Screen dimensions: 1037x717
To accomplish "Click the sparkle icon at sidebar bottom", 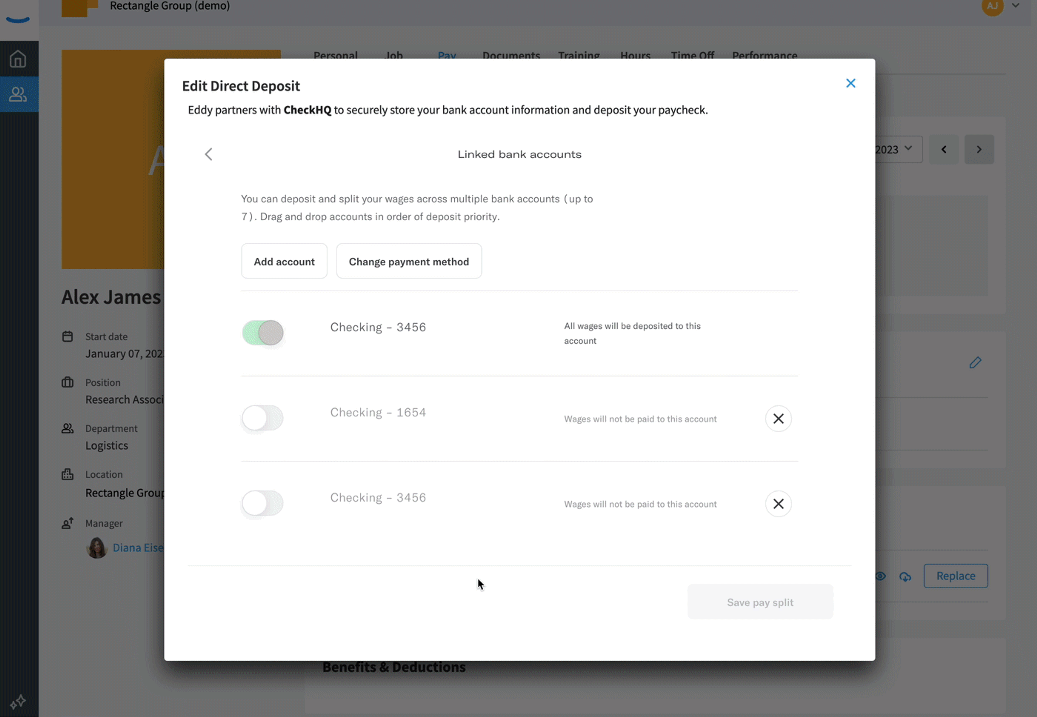I will click(18, 701).
